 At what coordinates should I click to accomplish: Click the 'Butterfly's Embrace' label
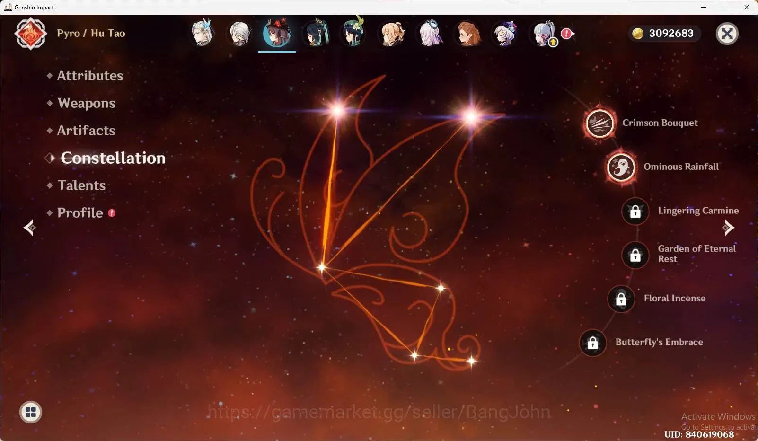(659, 342)
